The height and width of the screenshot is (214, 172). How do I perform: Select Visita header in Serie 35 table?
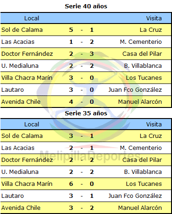tap(154, 125)
